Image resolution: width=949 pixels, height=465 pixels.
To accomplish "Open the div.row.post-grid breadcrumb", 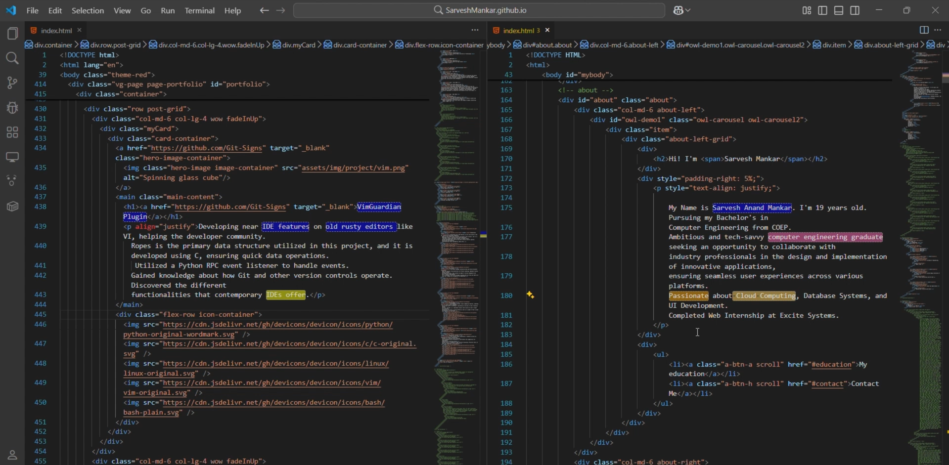I will point(110,45).
